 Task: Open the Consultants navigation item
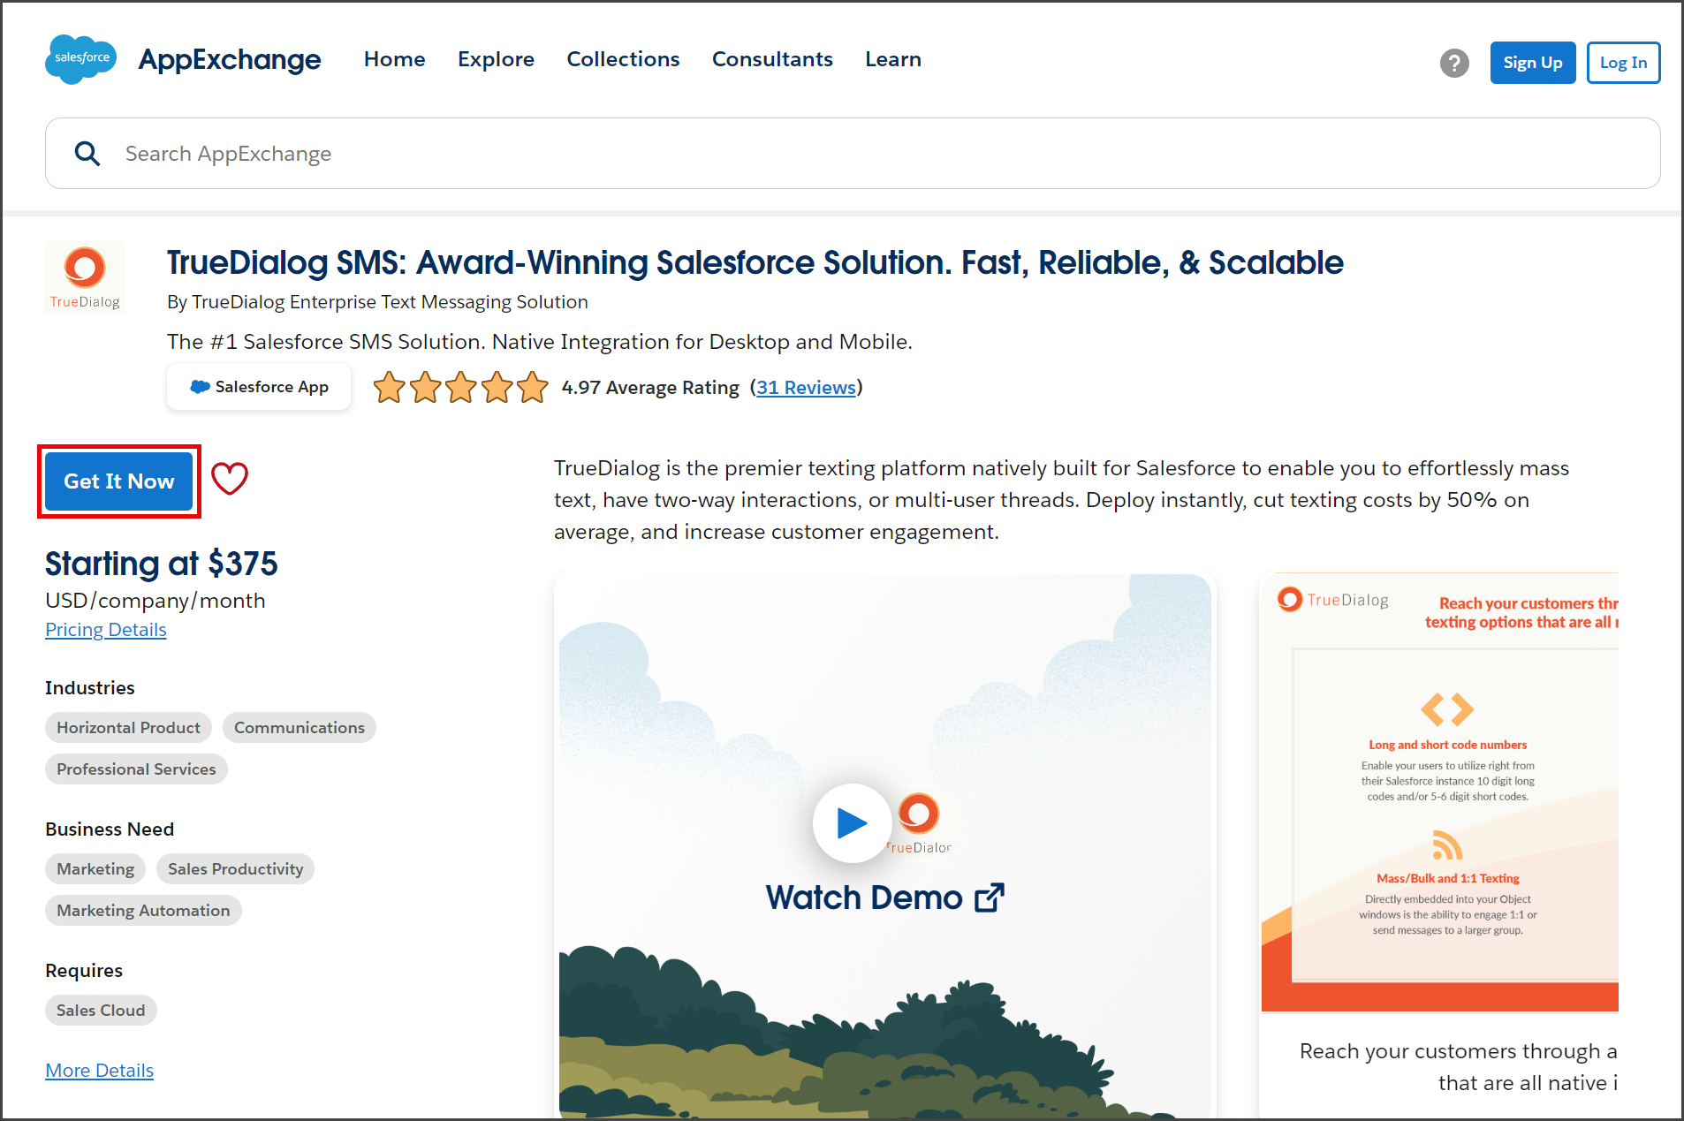772,59
